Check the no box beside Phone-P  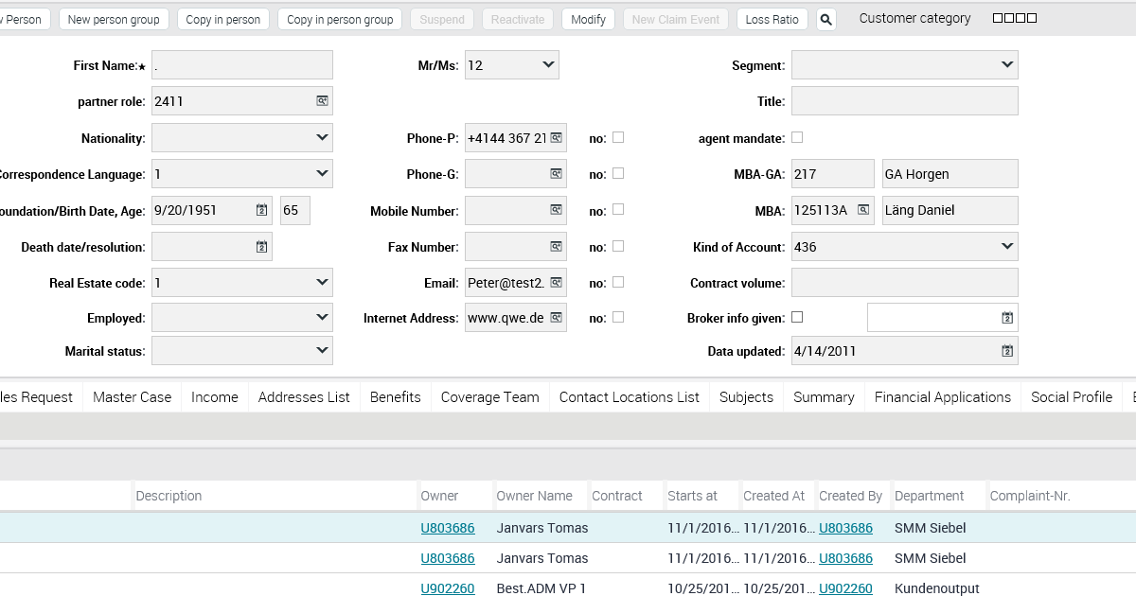point(616,136)
